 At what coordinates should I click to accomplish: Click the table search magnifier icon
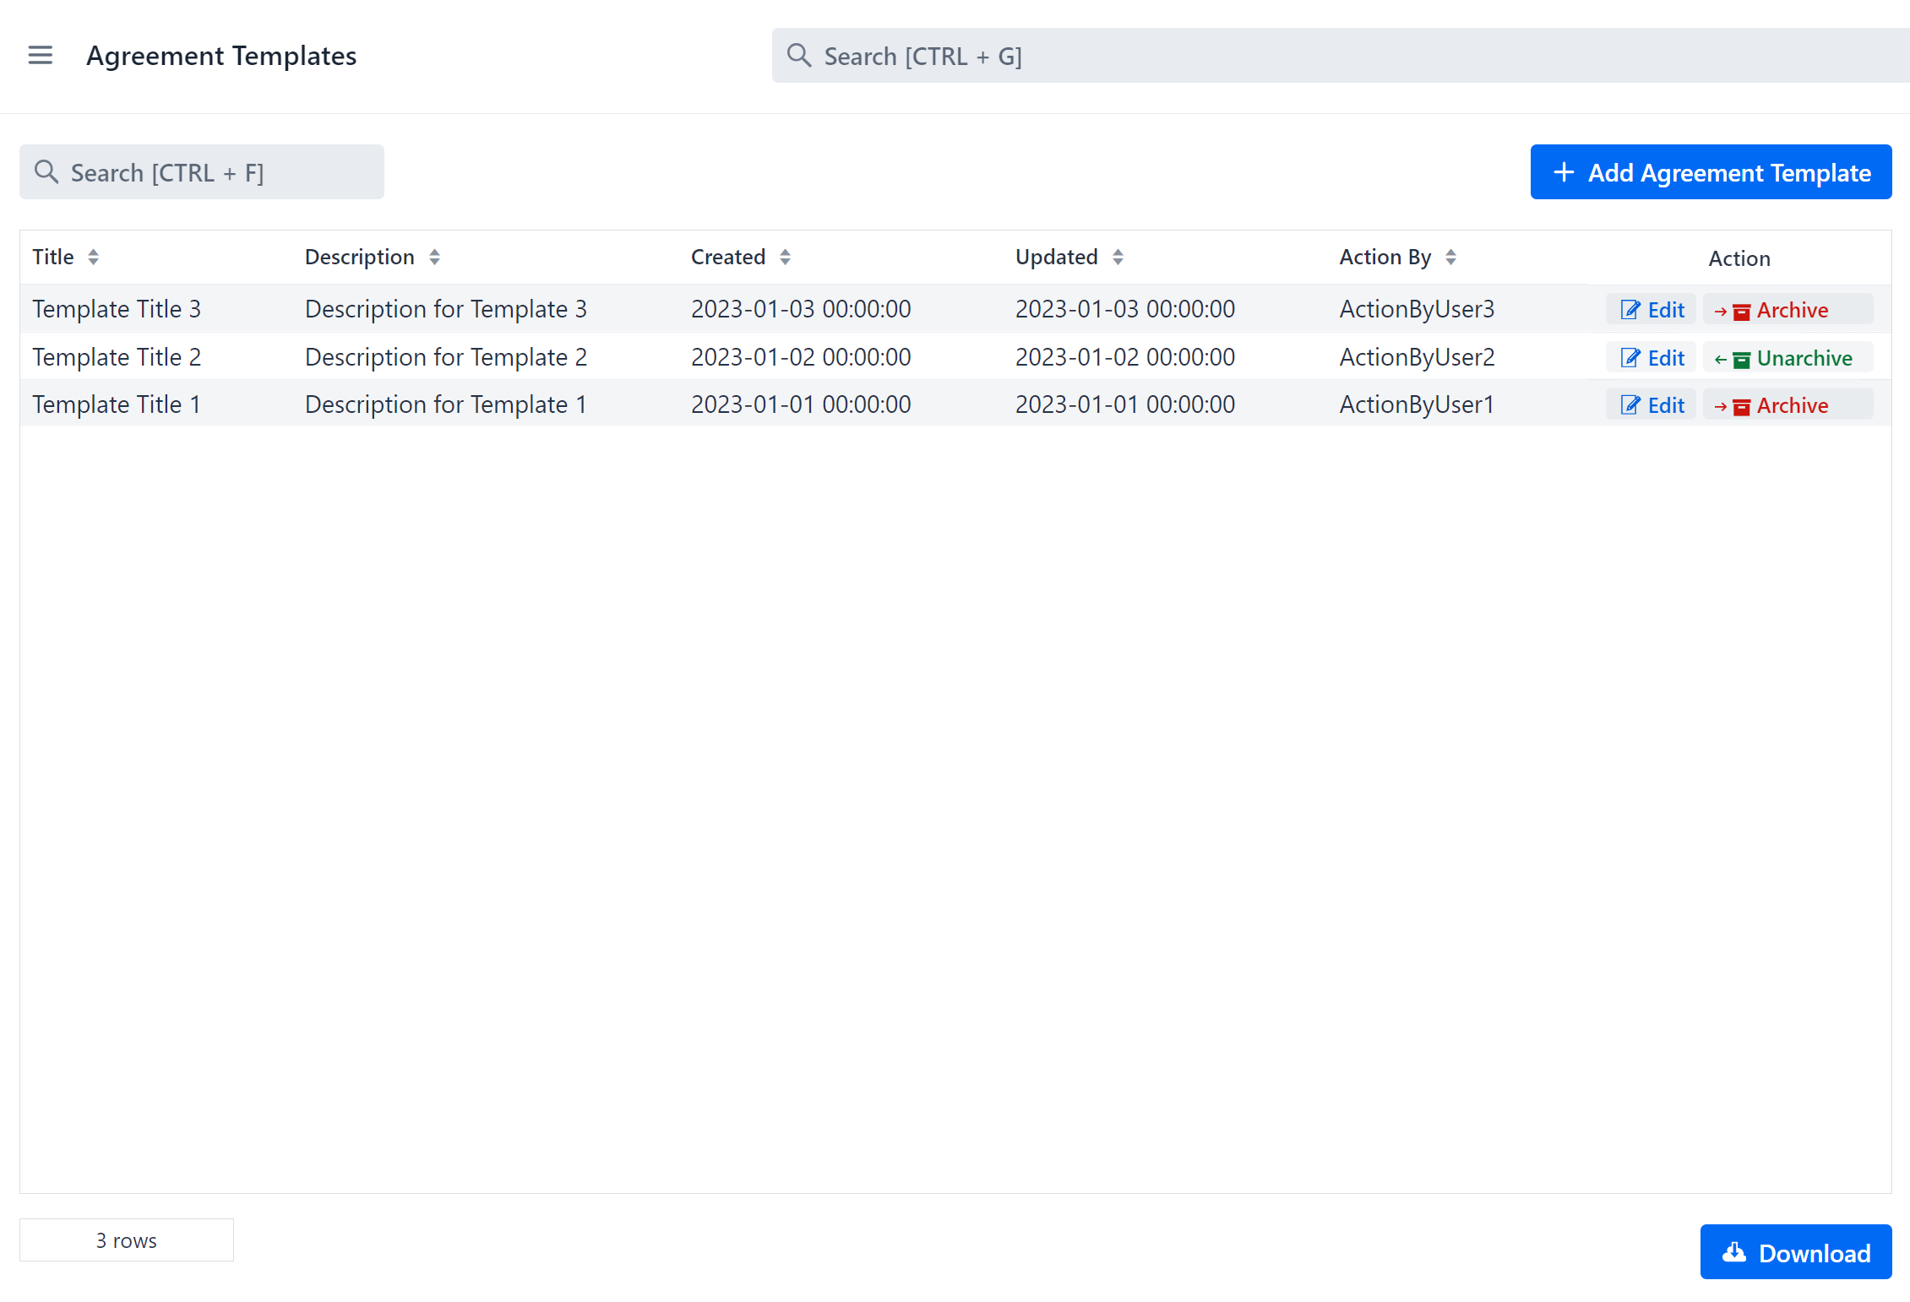(x=46, y=172)
